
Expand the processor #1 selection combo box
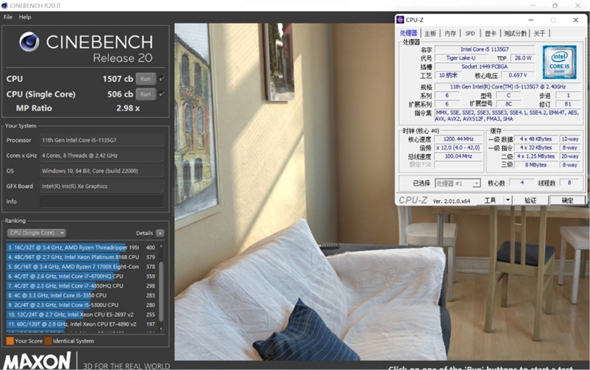coord(457,183)
